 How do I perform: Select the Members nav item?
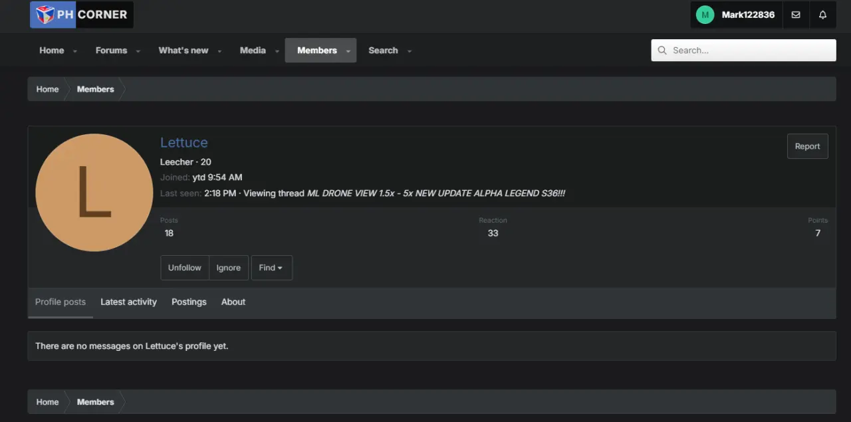point(316,51)
